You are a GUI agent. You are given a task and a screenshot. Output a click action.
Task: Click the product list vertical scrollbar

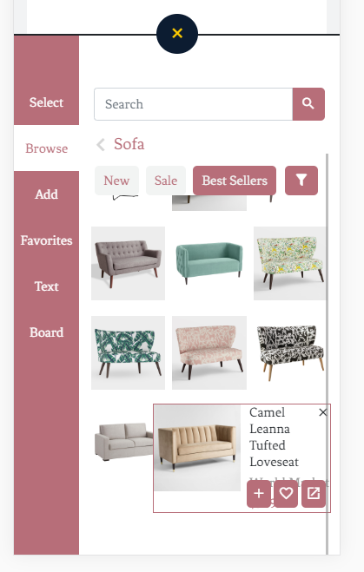[328, 354]
